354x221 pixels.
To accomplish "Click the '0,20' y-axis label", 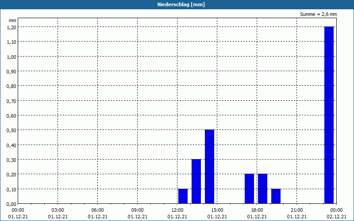I will click(x=12, y=175).
